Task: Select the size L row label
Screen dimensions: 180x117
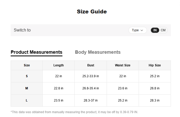Action: pos(27,100)
